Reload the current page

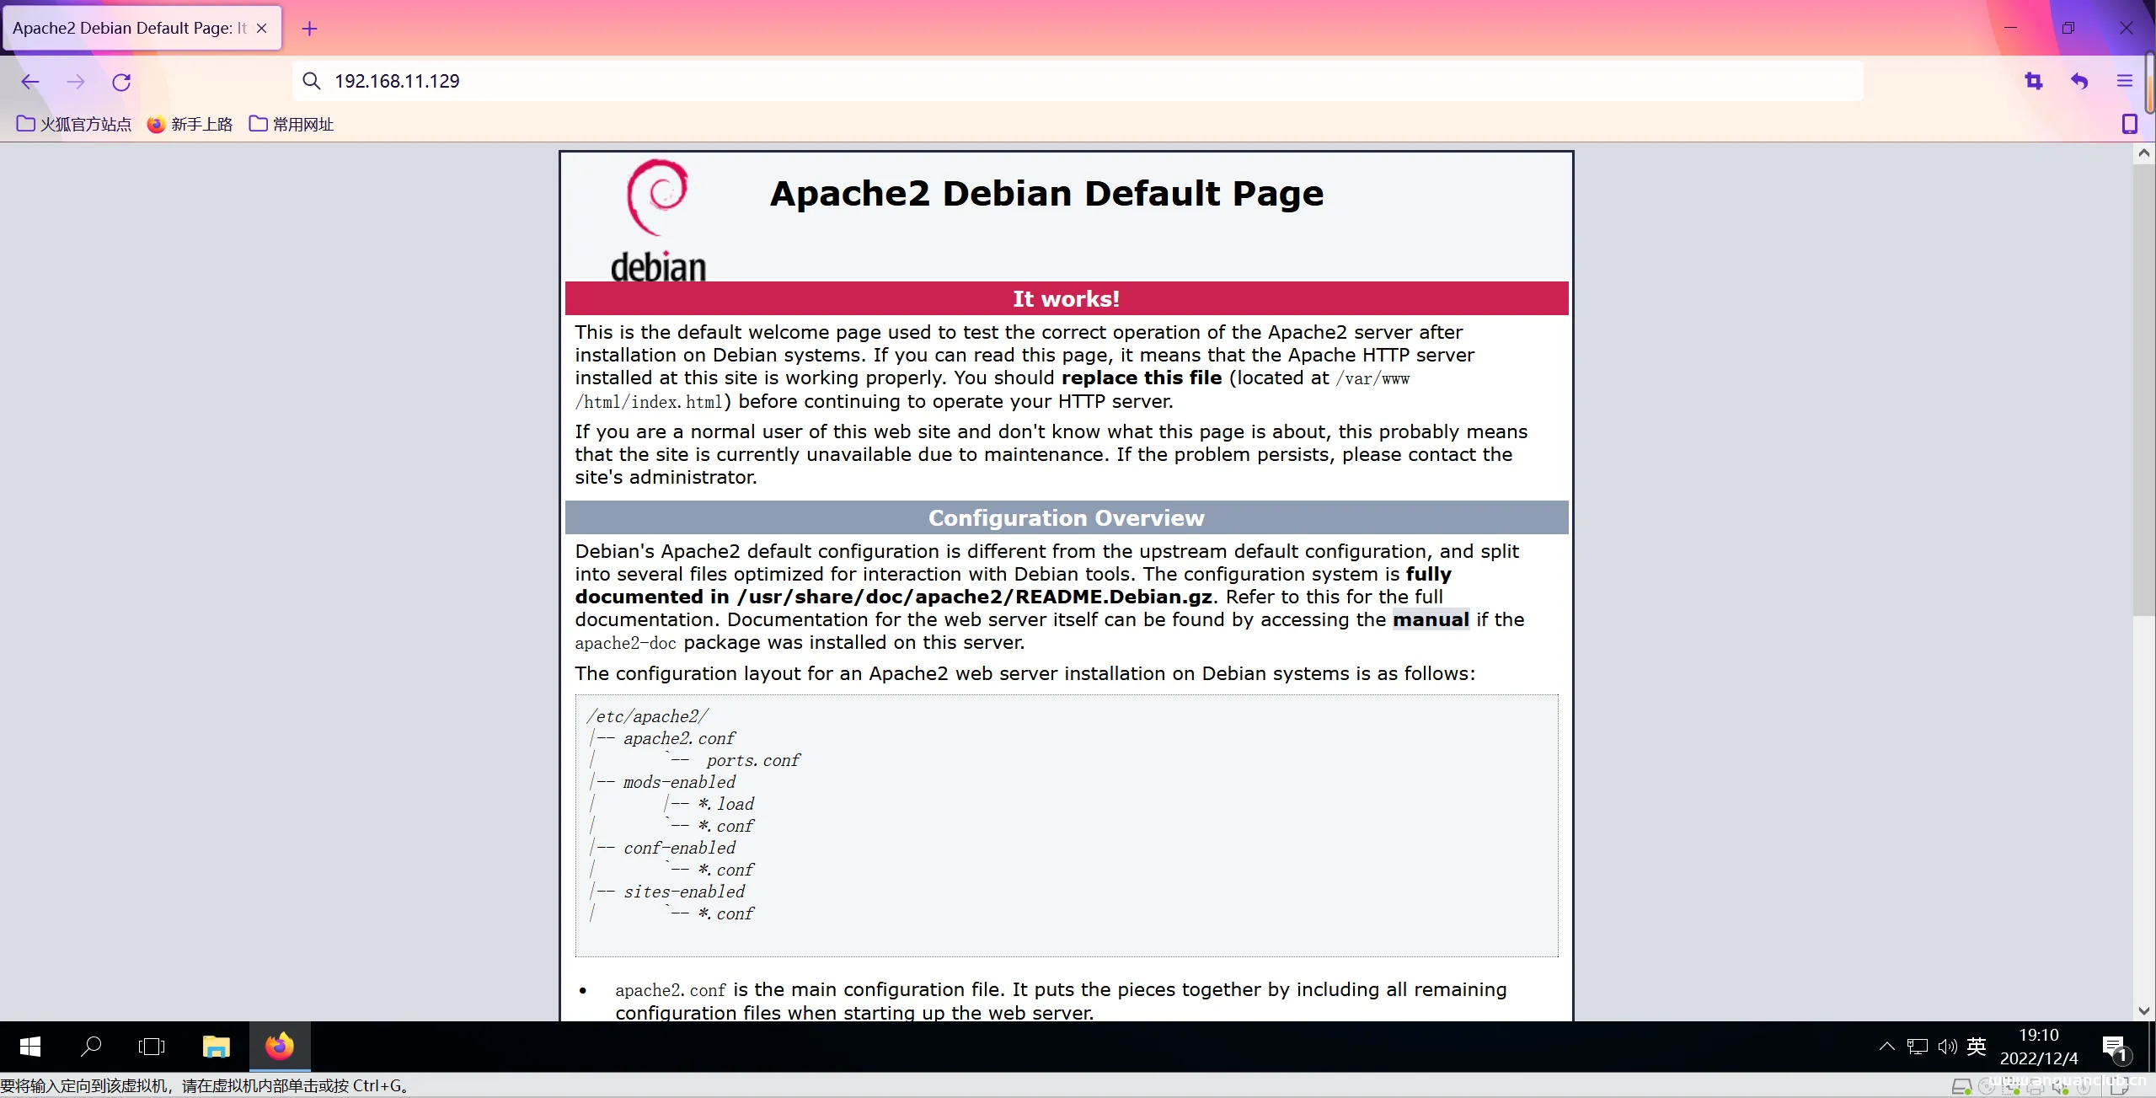click(121, 82)
